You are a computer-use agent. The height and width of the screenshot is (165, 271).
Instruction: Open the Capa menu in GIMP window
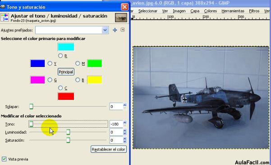coord(195,11)
